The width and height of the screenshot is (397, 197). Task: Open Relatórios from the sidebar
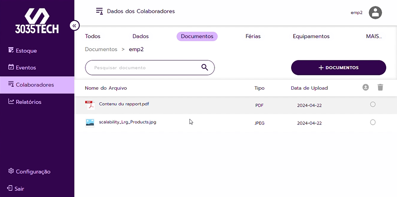(25, 102)
